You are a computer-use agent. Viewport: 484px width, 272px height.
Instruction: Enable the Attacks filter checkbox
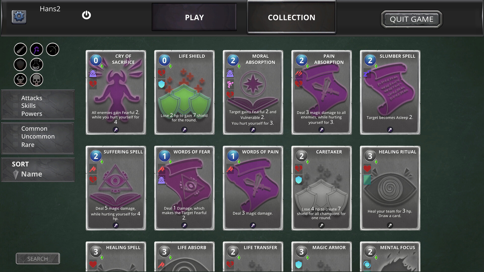click(16, 98)
